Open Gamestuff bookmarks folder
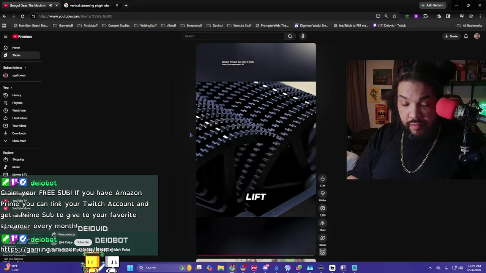The image size is (486, 273). (63, 26)
